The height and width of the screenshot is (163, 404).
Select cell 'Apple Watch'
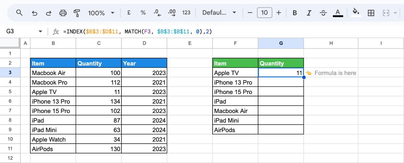tap(53, 139)
